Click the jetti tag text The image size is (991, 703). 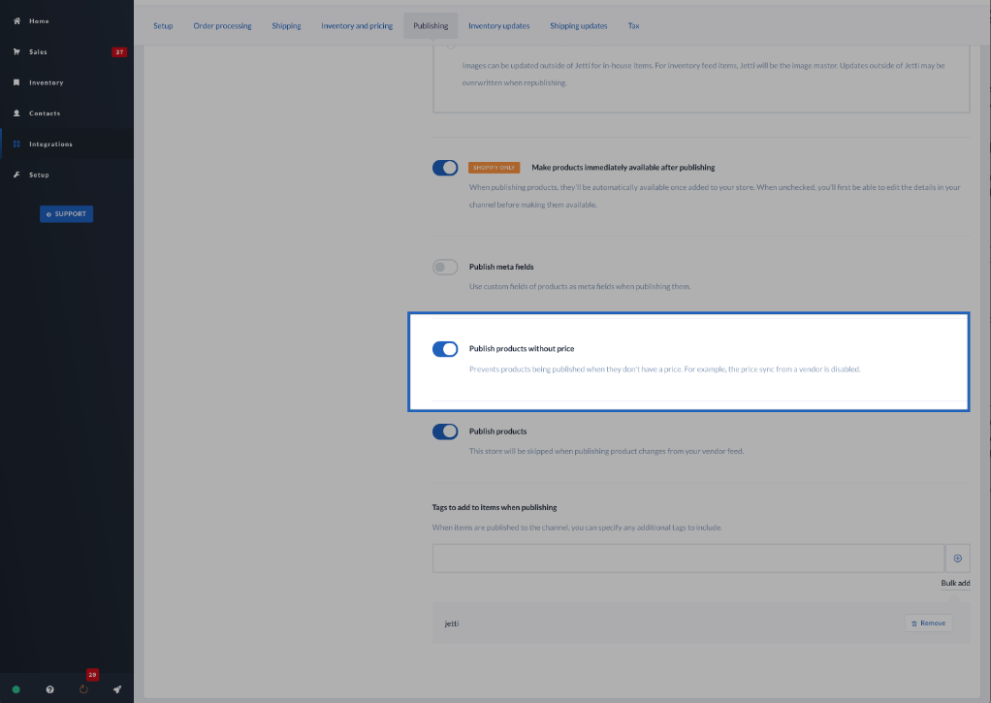click(x=451, y=623)
